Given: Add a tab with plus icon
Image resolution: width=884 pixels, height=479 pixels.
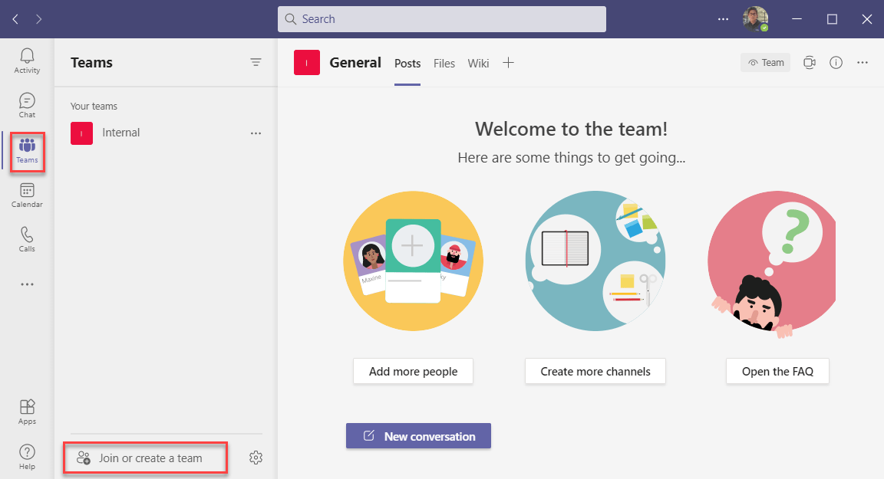Looking at the screenshot, I should (x=509, y=63).
